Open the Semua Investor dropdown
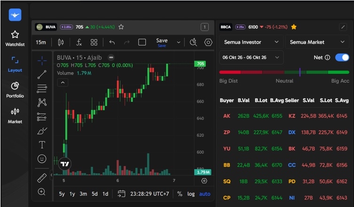This screenshot has height=207, width=354. pos(251,42)
